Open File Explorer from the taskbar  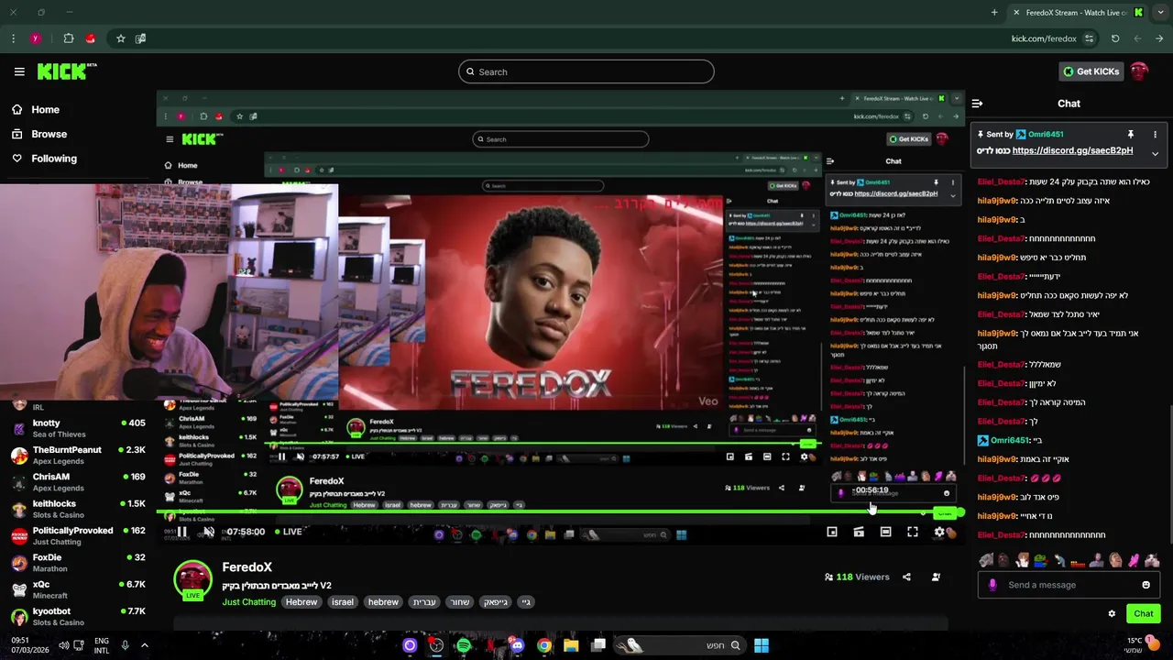point(571,645)
